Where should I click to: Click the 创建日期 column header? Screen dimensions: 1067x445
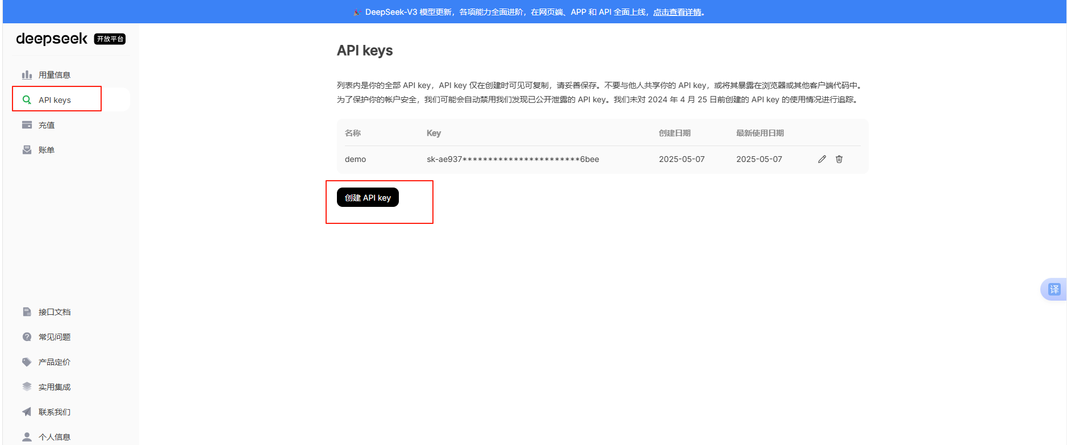[675, 133]
